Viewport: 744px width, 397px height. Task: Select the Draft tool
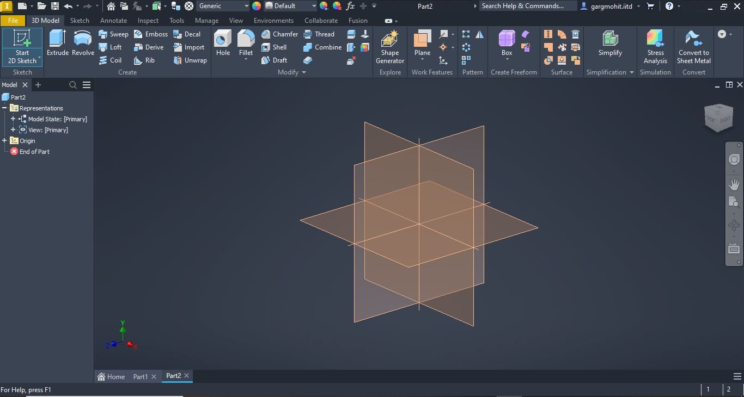point(274,60)
